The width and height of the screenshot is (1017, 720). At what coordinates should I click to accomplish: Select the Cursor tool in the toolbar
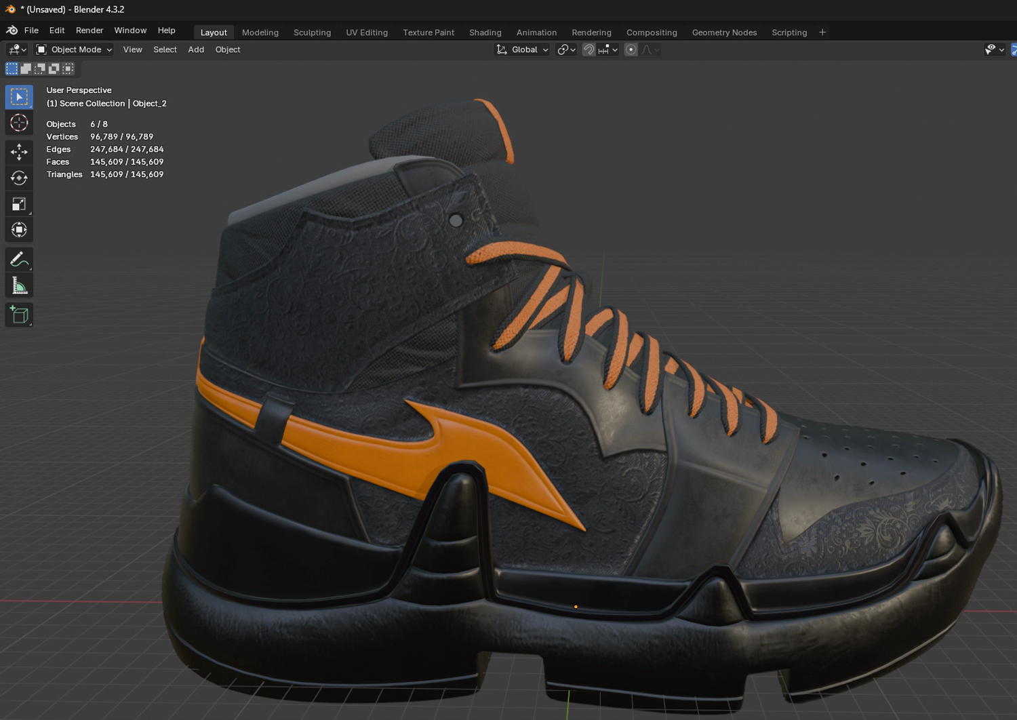19,123
